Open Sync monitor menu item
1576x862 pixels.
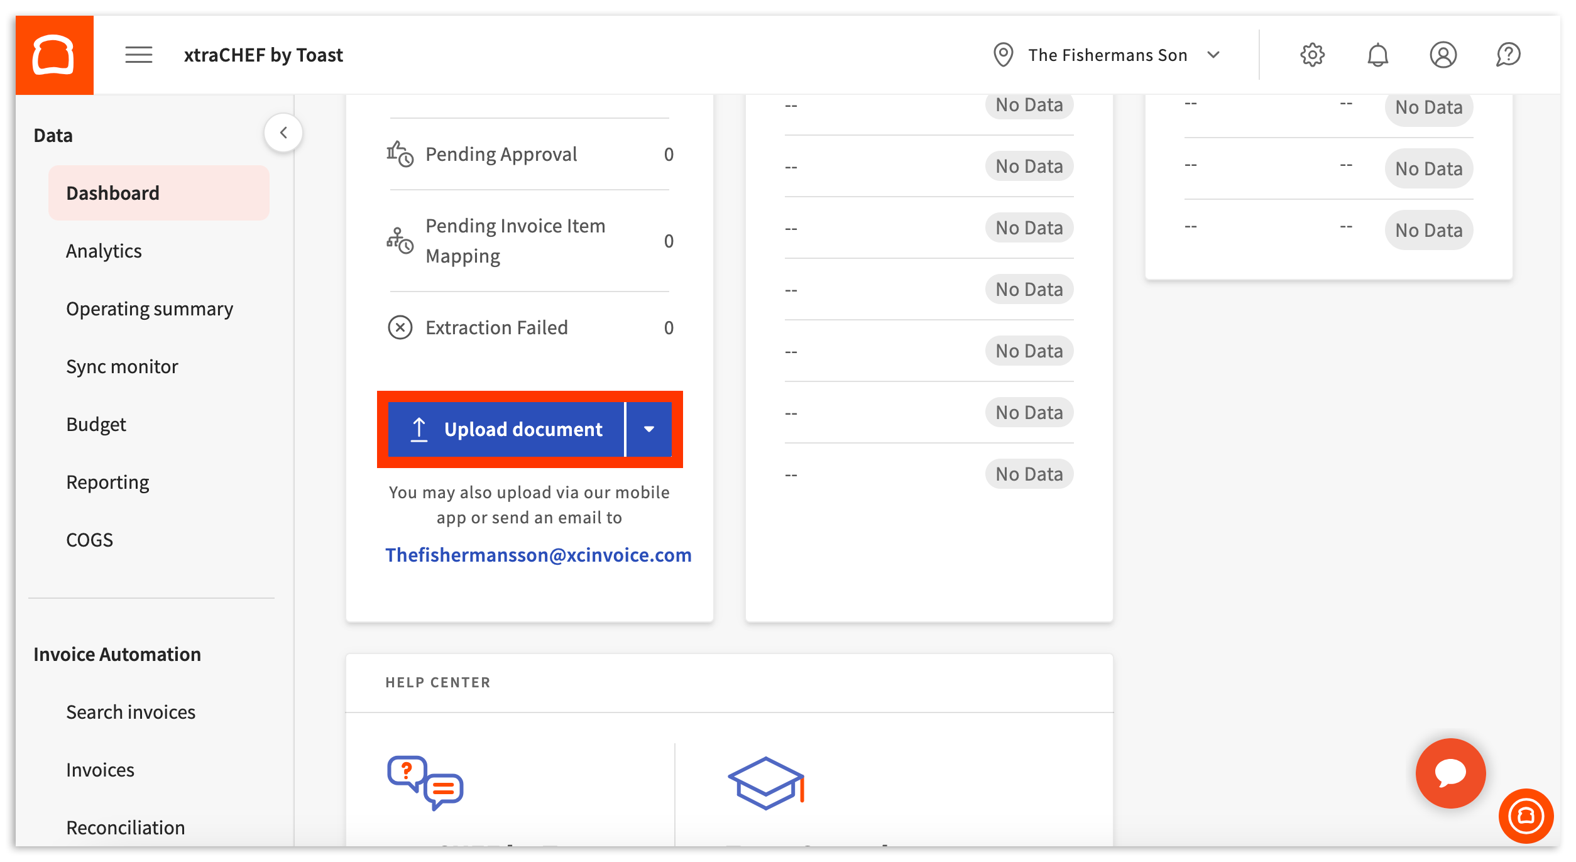click(x=122, y=366)
